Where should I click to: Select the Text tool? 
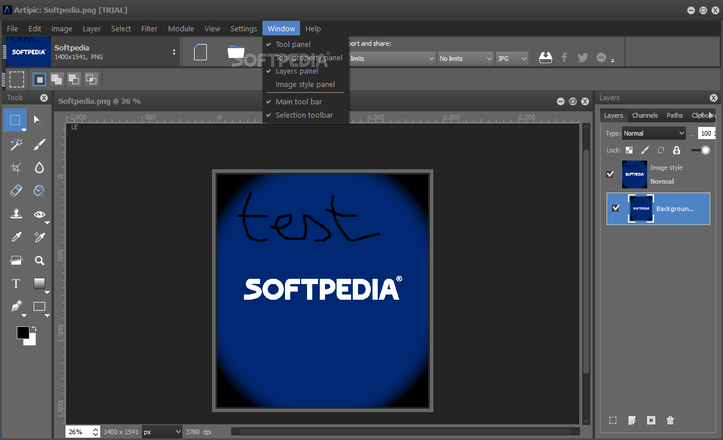[16, 283]
